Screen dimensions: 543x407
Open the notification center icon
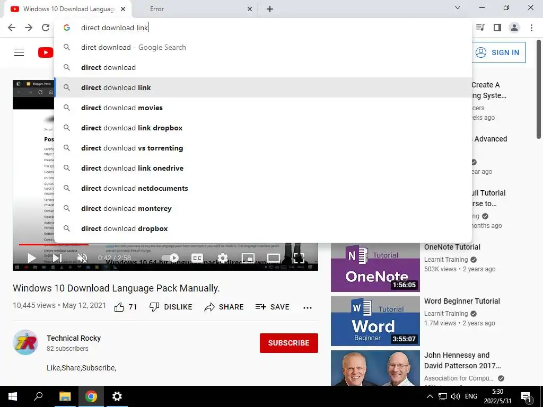pos(526,396)
